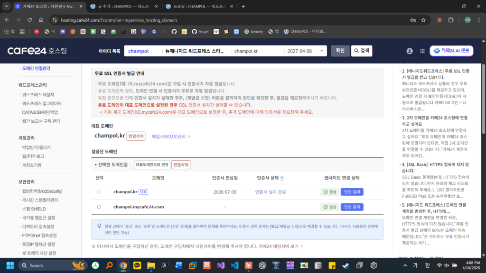The image size is (486, 273).
Task: Open the CHAMPOL WordPress bookmark
Action: tap(305, 32)
